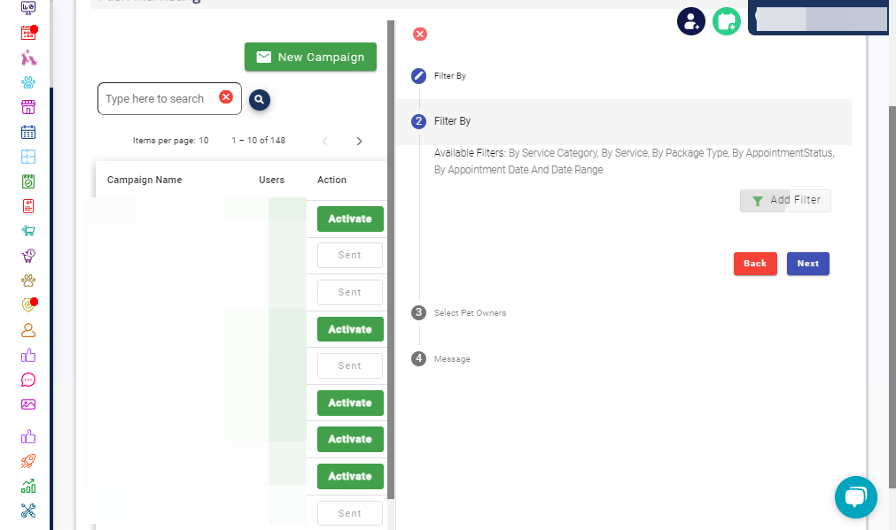Open the lower purple thumbs-up icon
Viewport: 896px width, 530px height.
point(28,436)
